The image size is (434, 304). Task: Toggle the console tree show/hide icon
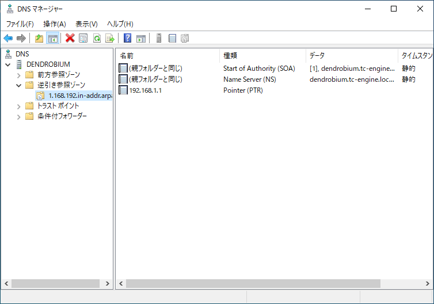pos(52,38)
